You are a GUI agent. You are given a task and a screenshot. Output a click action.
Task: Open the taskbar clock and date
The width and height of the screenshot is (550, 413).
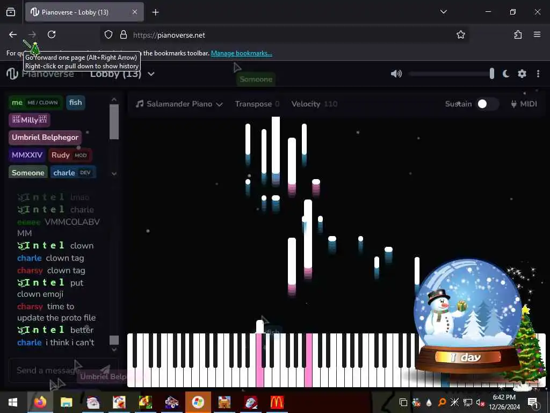pos(504,402)
